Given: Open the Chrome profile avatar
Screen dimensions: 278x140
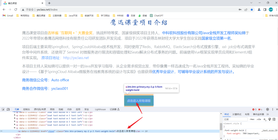Looking at the screenshot, I should click(271, 10).
